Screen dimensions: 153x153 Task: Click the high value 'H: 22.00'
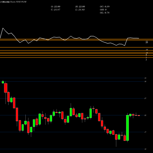(x=80, y=7)
